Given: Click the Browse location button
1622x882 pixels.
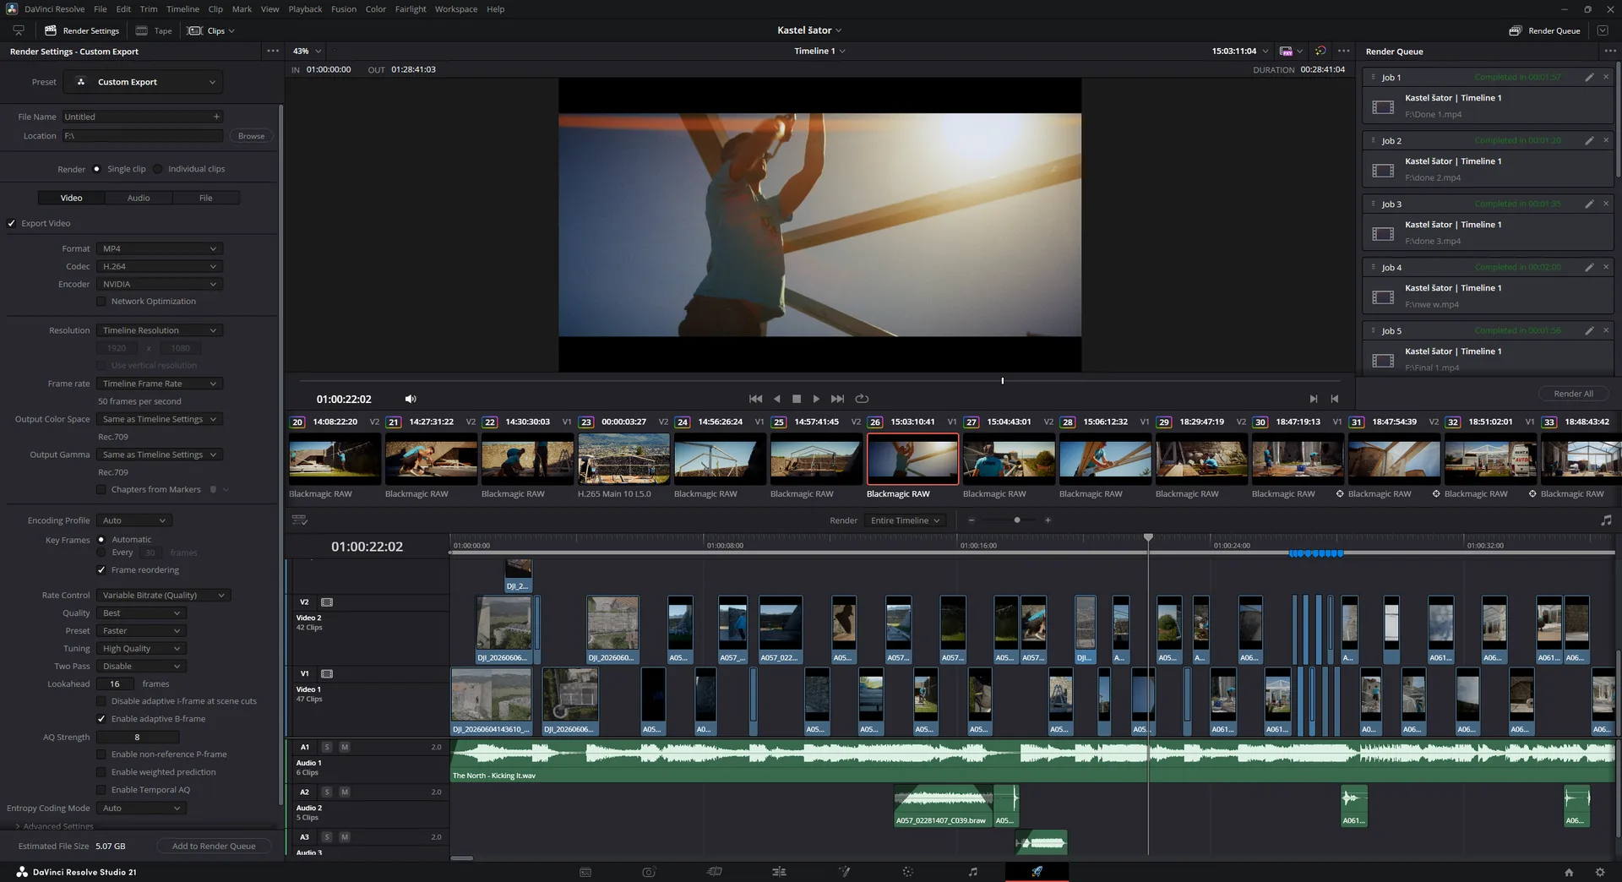Looking at the screenshot, I should click(x=251, y=136).
